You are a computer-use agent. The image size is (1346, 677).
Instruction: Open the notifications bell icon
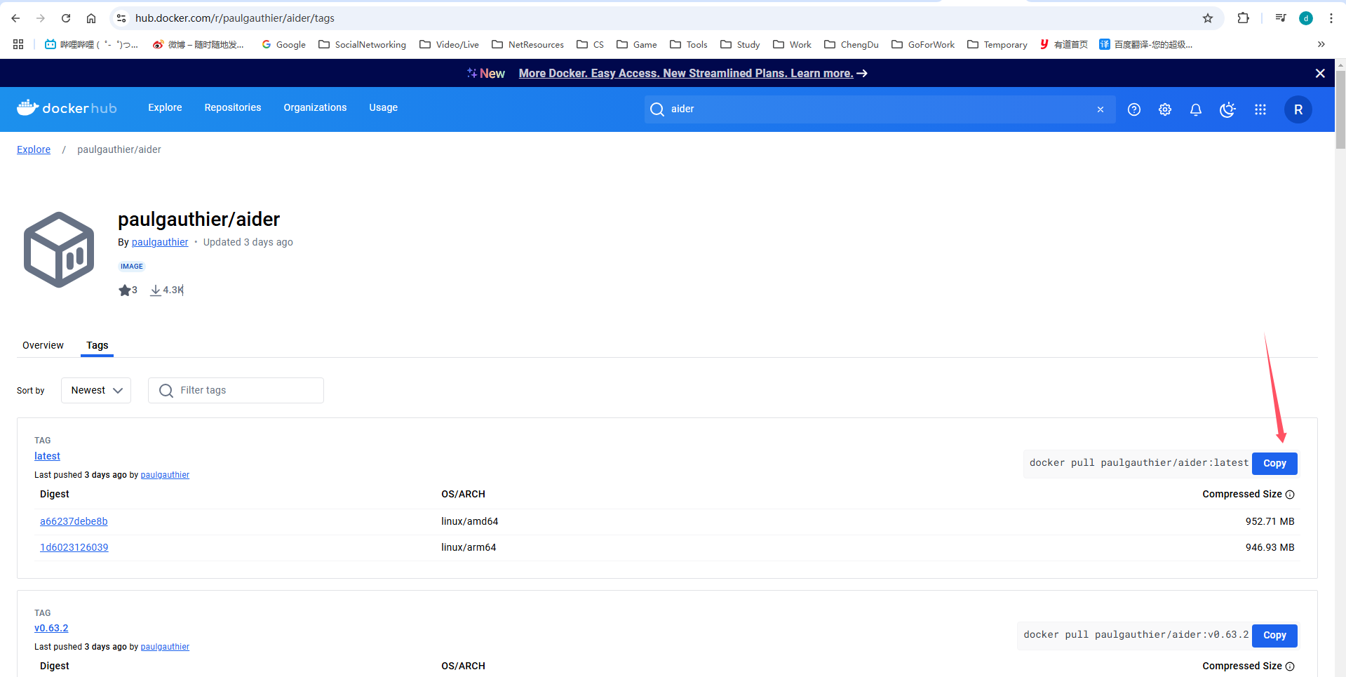pos(1196,109)
